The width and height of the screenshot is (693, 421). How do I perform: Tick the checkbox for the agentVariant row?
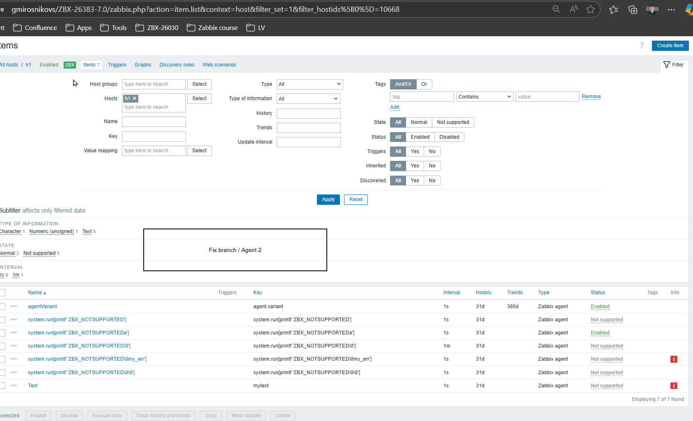click(2, 307)
